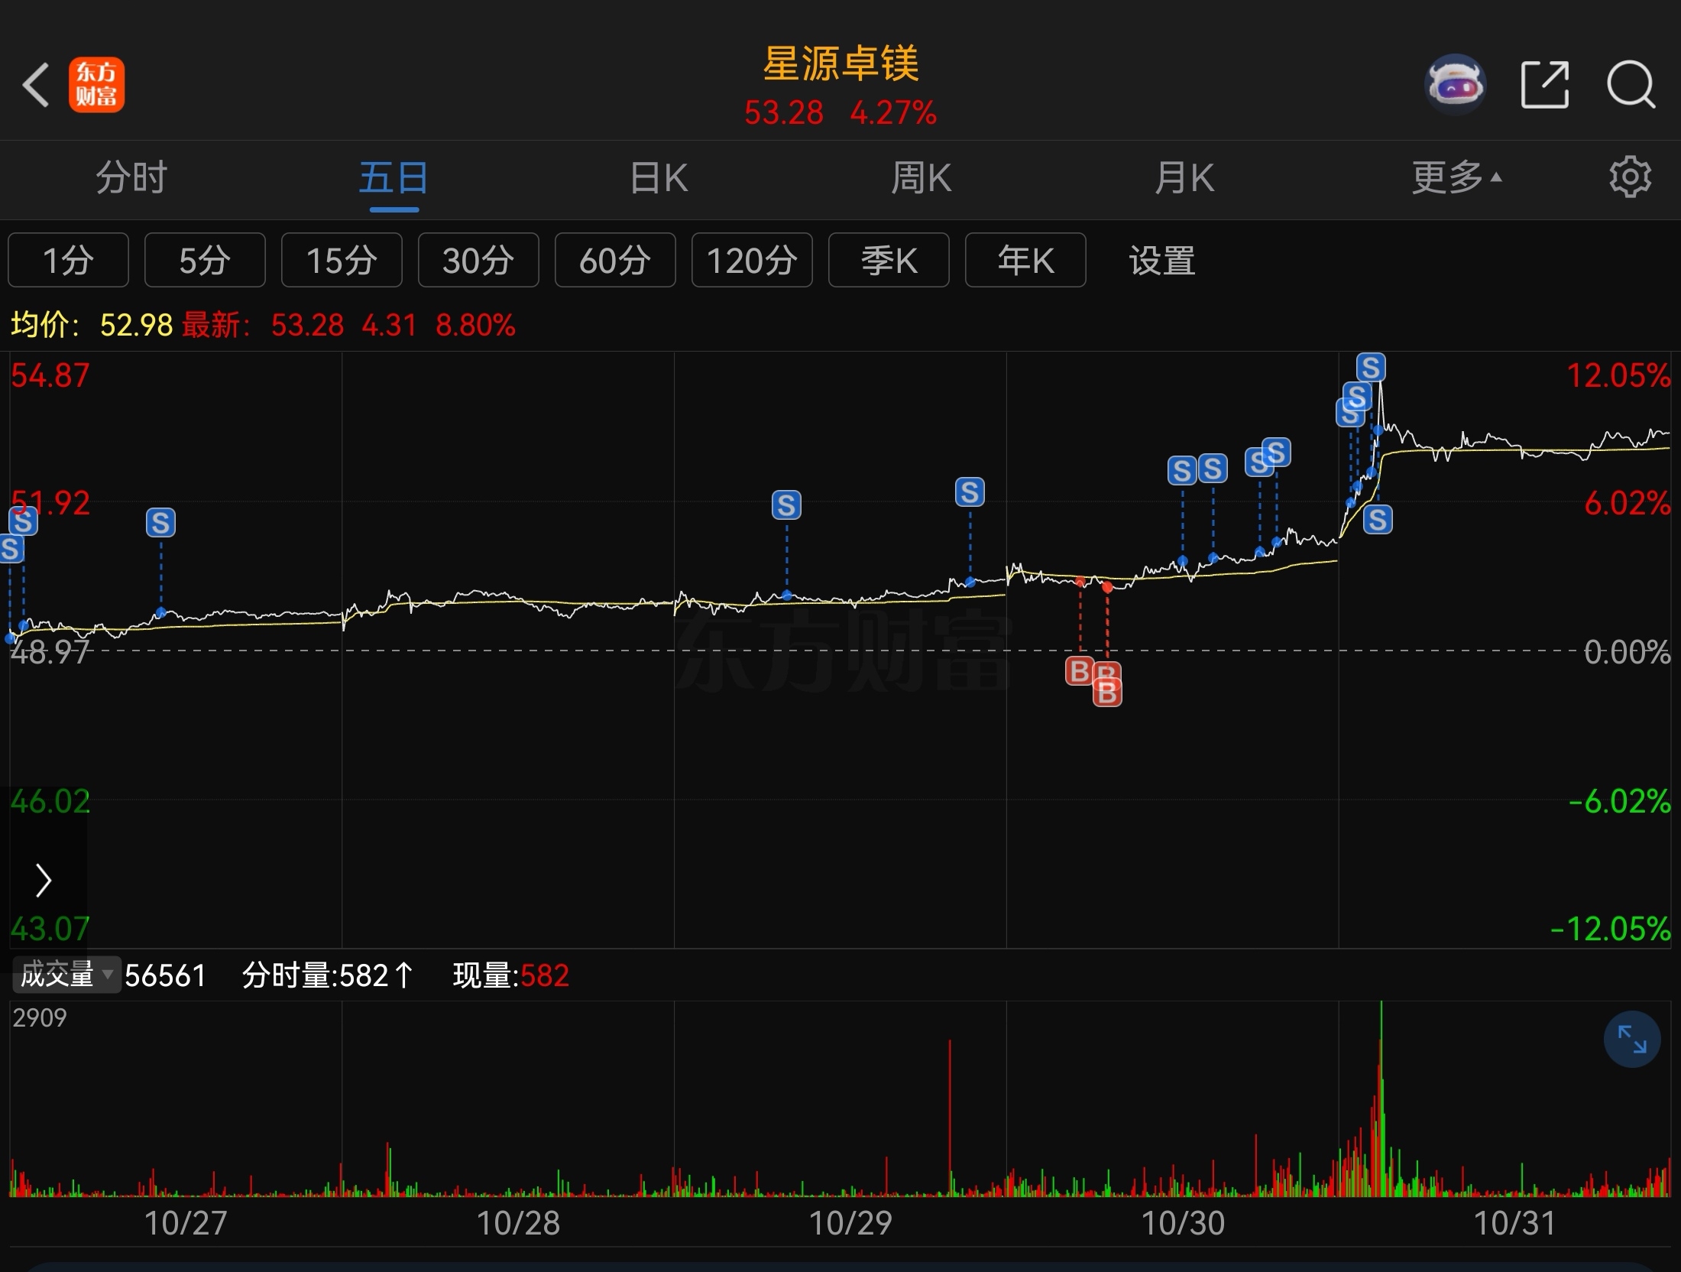Screen dimensions: 1681x1272
Task: Open the 东方财富 logo icon
Action: click(96, 86)
